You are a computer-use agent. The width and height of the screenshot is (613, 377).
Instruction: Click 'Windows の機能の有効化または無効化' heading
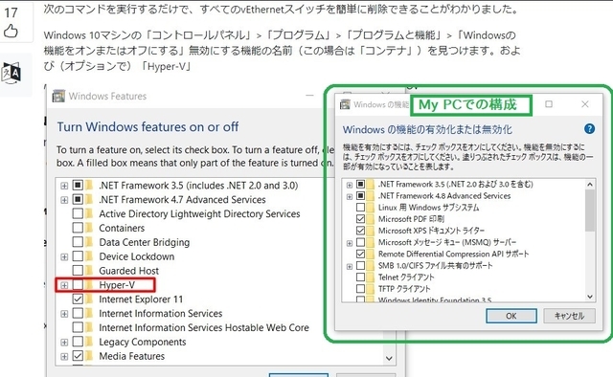coord(427,129)
